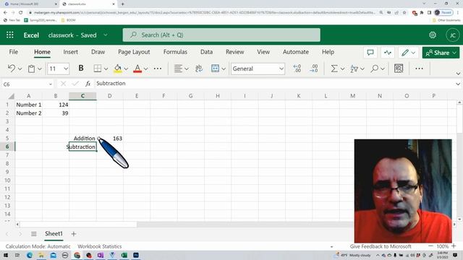Switch to the Draw tab

[x=98, y=52]
